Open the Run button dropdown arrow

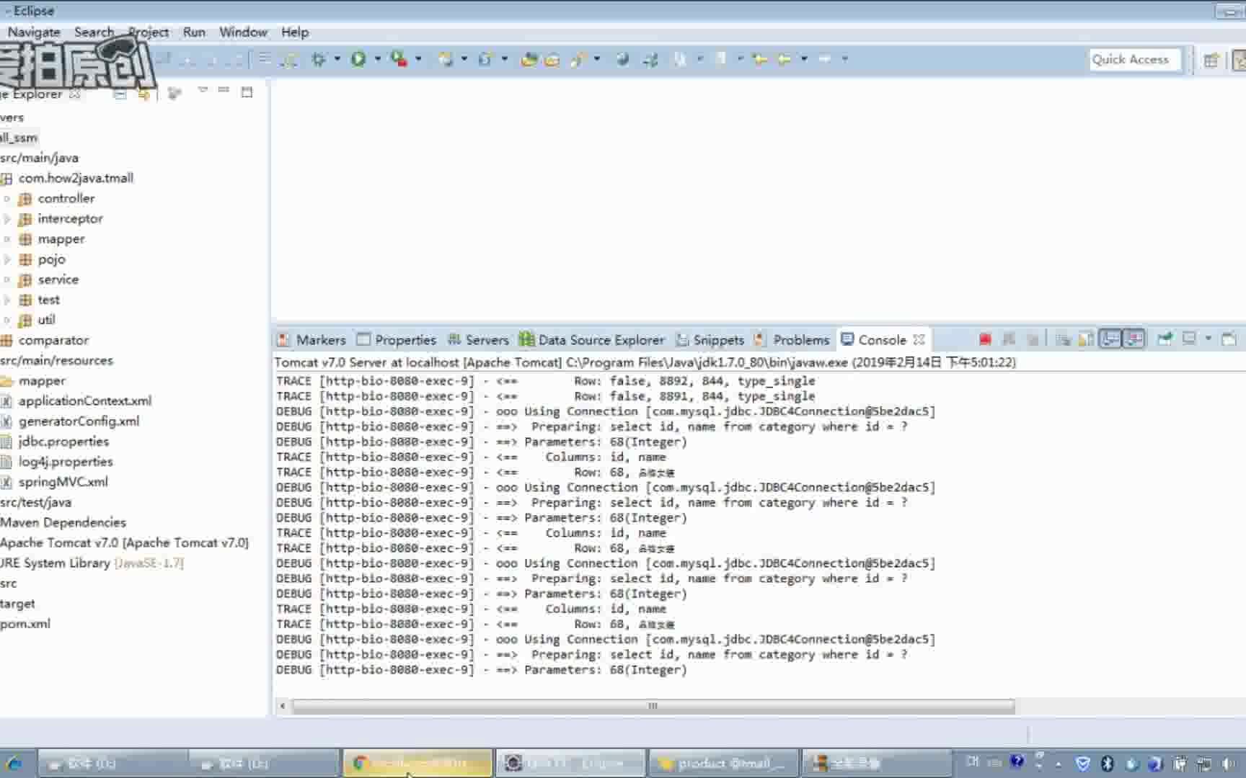377,59
